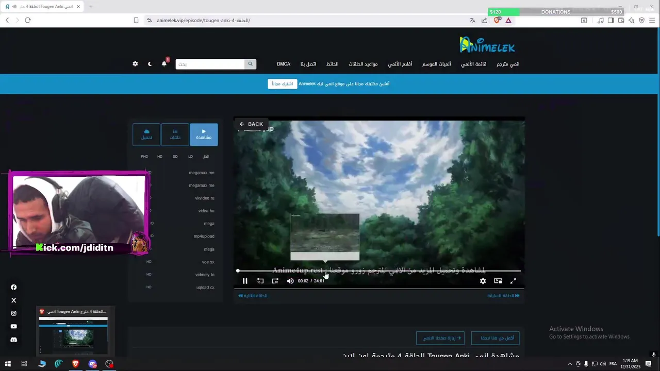The image size is (660, 371).
Task: Open browser hamburger menu
Action: tap(653, 20)
